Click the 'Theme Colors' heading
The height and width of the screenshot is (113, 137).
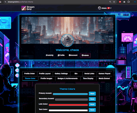click(67, 89)
